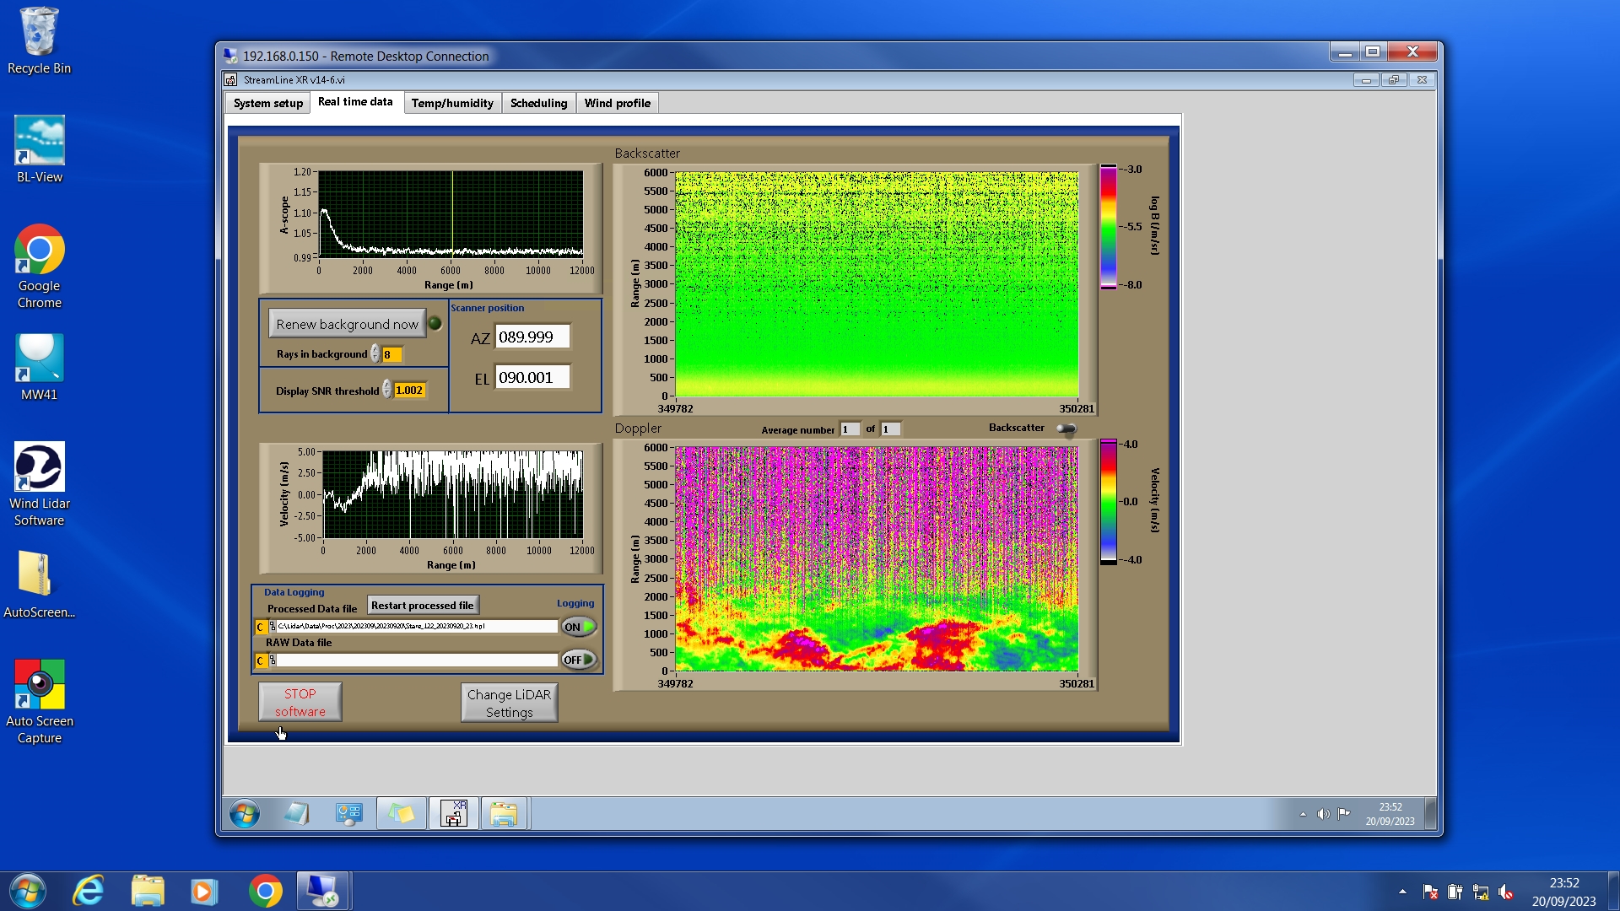Click the Internet Explorer taskbar icon
The width and height of the screenshot is (1620, 911).
tap(89, 892)
